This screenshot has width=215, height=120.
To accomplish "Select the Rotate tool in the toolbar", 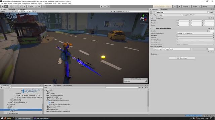I will click(x=10, y=6).
